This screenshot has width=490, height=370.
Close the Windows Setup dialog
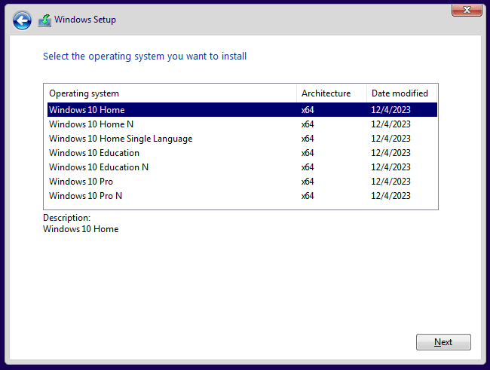tap(467, 10)
